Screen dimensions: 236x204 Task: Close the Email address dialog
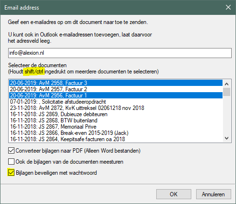point(228,7)
